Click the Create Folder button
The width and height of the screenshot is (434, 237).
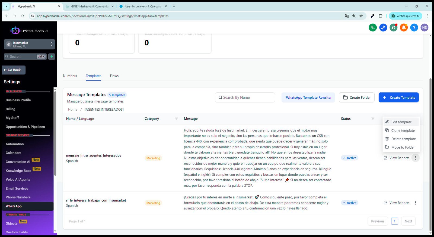357,98
